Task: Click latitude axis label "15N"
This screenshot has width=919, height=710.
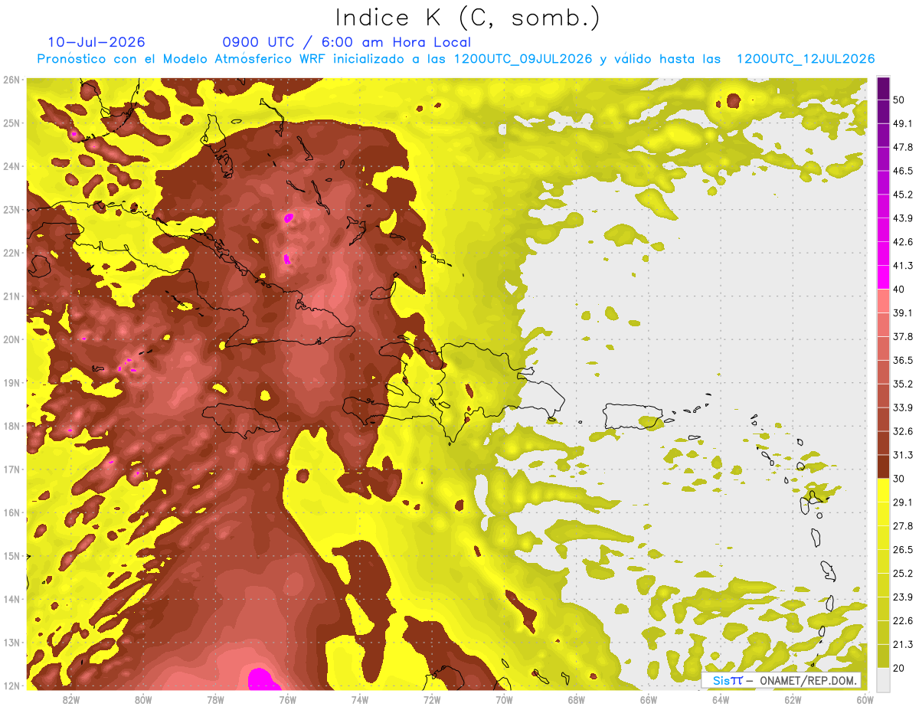Action: click(x=11, y=555)
